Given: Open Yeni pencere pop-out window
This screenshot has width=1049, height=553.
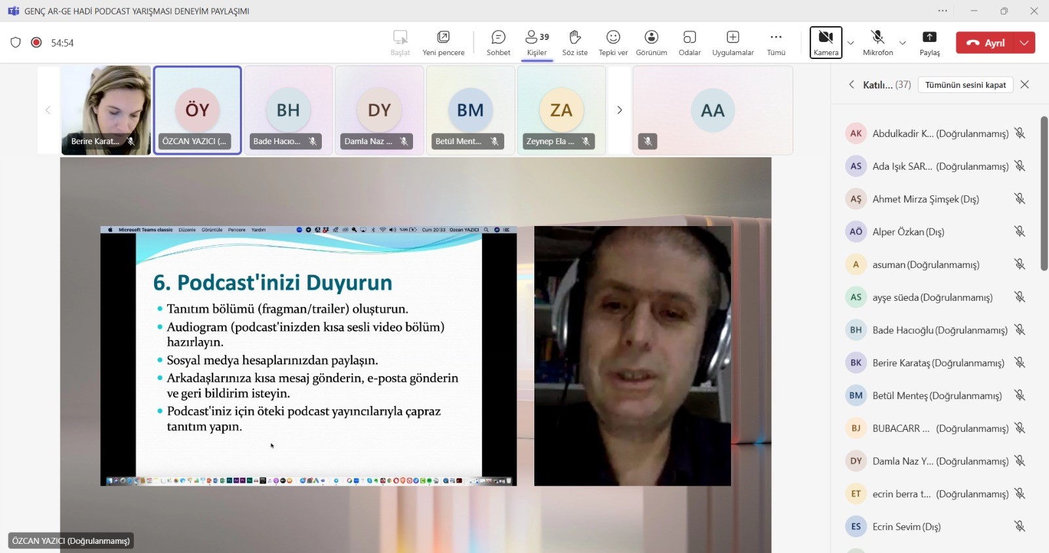Looking at the screenshot, I should click(443, 43).
